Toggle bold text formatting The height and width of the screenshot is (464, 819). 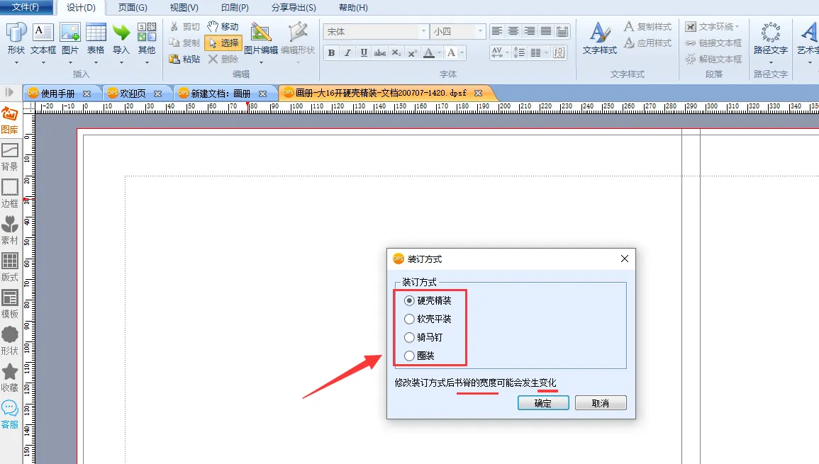click(x=331, y=52)
